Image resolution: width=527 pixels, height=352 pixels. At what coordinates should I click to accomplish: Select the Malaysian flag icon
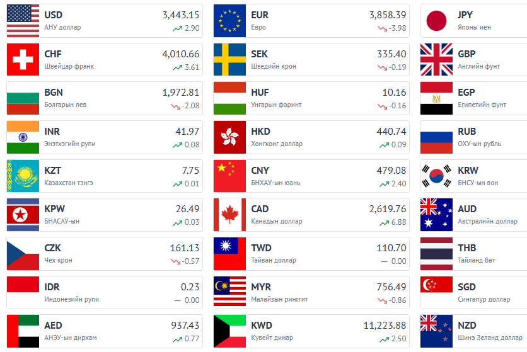click(229, 293)
